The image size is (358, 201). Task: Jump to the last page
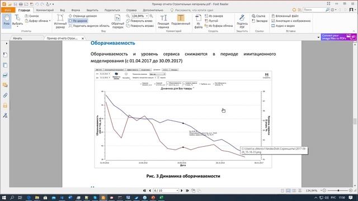tap(187, 190)
